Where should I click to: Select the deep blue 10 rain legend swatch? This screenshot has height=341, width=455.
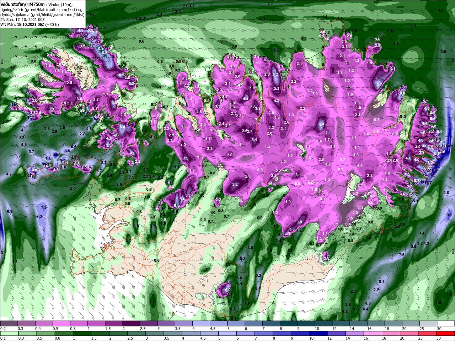pos(318,334)
